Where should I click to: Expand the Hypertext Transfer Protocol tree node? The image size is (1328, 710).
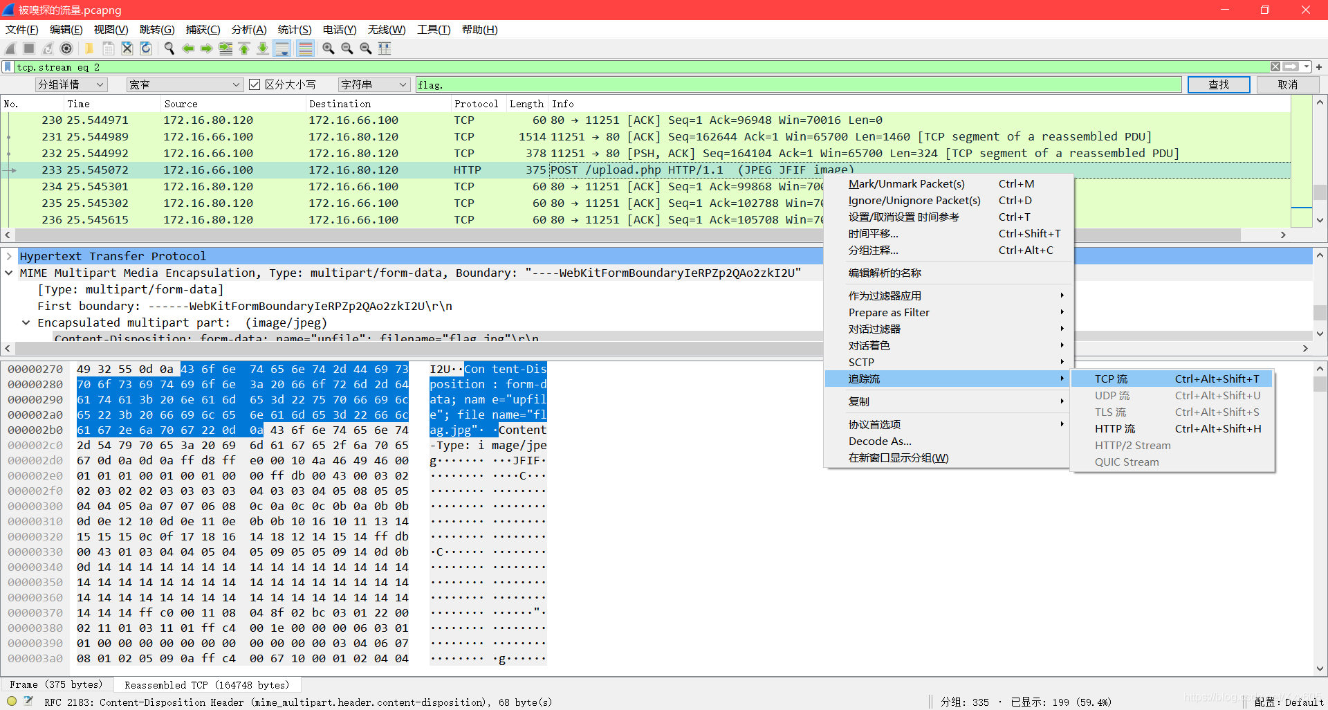point(9,256)
